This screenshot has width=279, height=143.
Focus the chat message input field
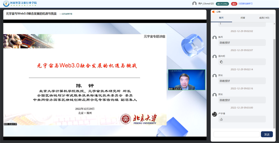pos(236,134)
